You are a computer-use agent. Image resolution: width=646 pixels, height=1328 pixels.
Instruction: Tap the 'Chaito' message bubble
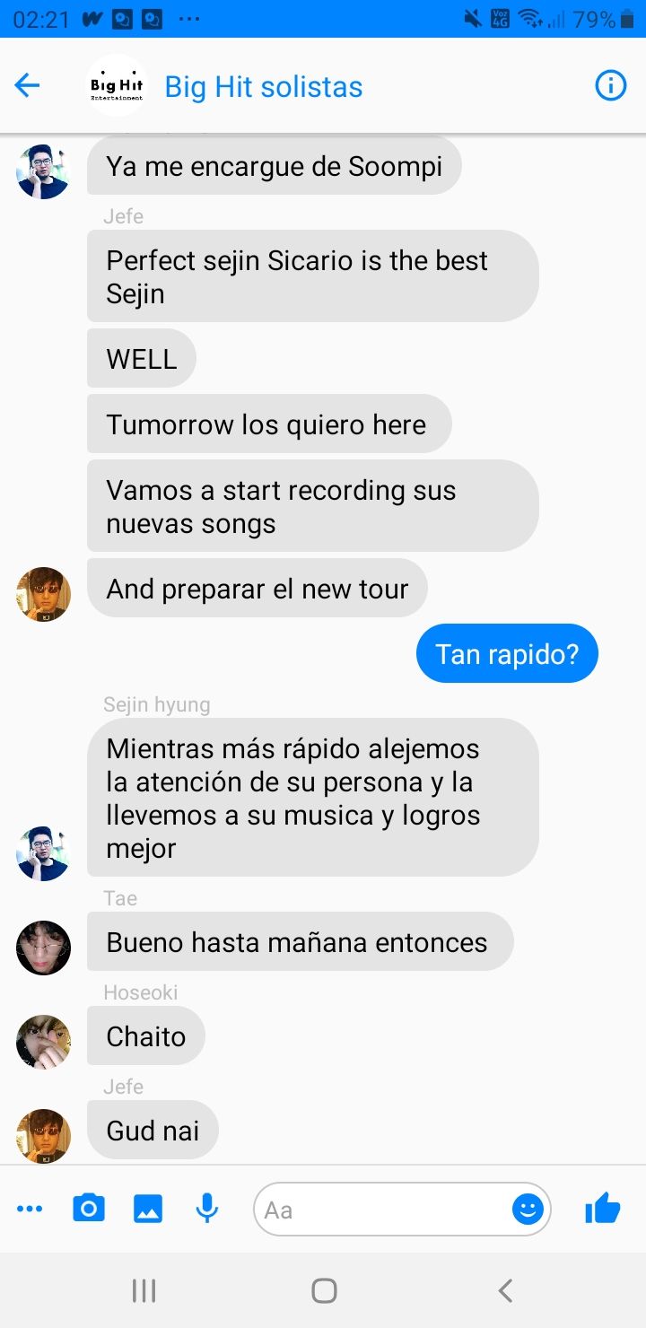pyautogui.click(x=146, y=1035)
